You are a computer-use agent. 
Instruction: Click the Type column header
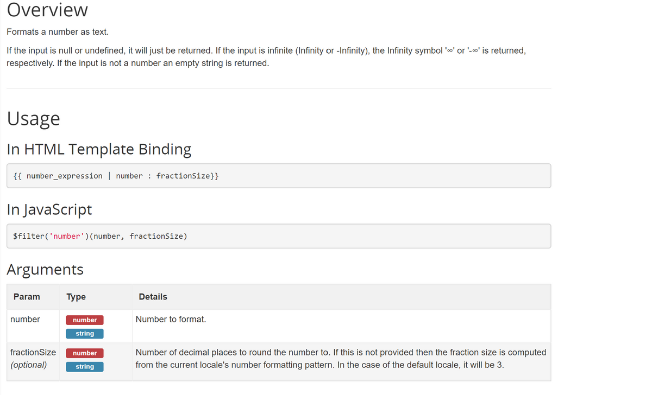[76, 297]
